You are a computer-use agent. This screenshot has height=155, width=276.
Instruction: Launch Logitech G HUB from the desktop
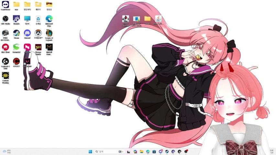(6, 61)
